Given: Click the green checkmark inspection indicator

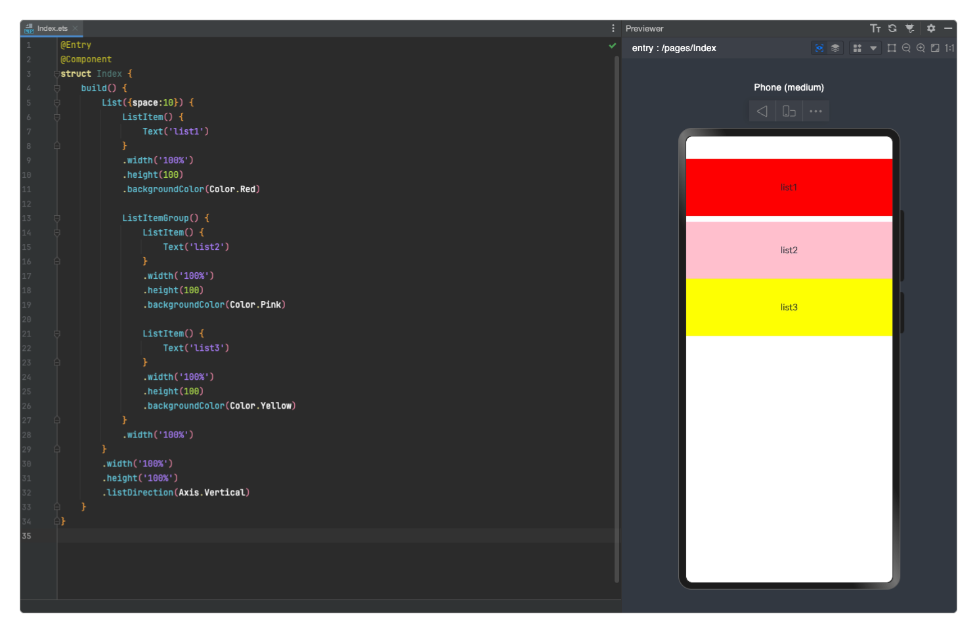Looking at the screenshot, I should pos(613,46).
